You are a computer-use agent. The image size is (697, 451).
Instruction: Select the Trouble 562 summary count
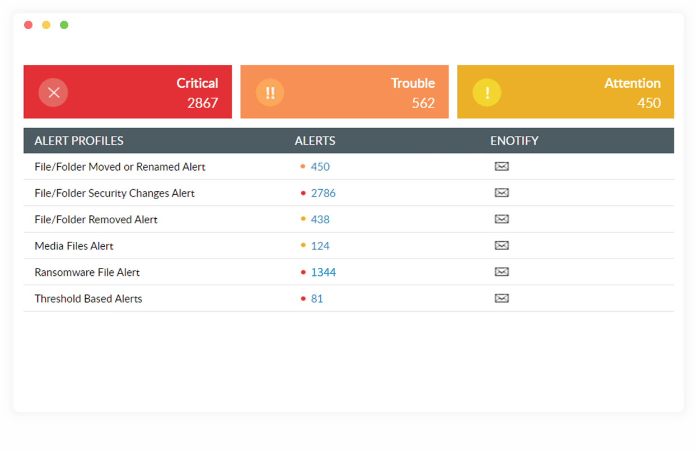coord(423,103)
